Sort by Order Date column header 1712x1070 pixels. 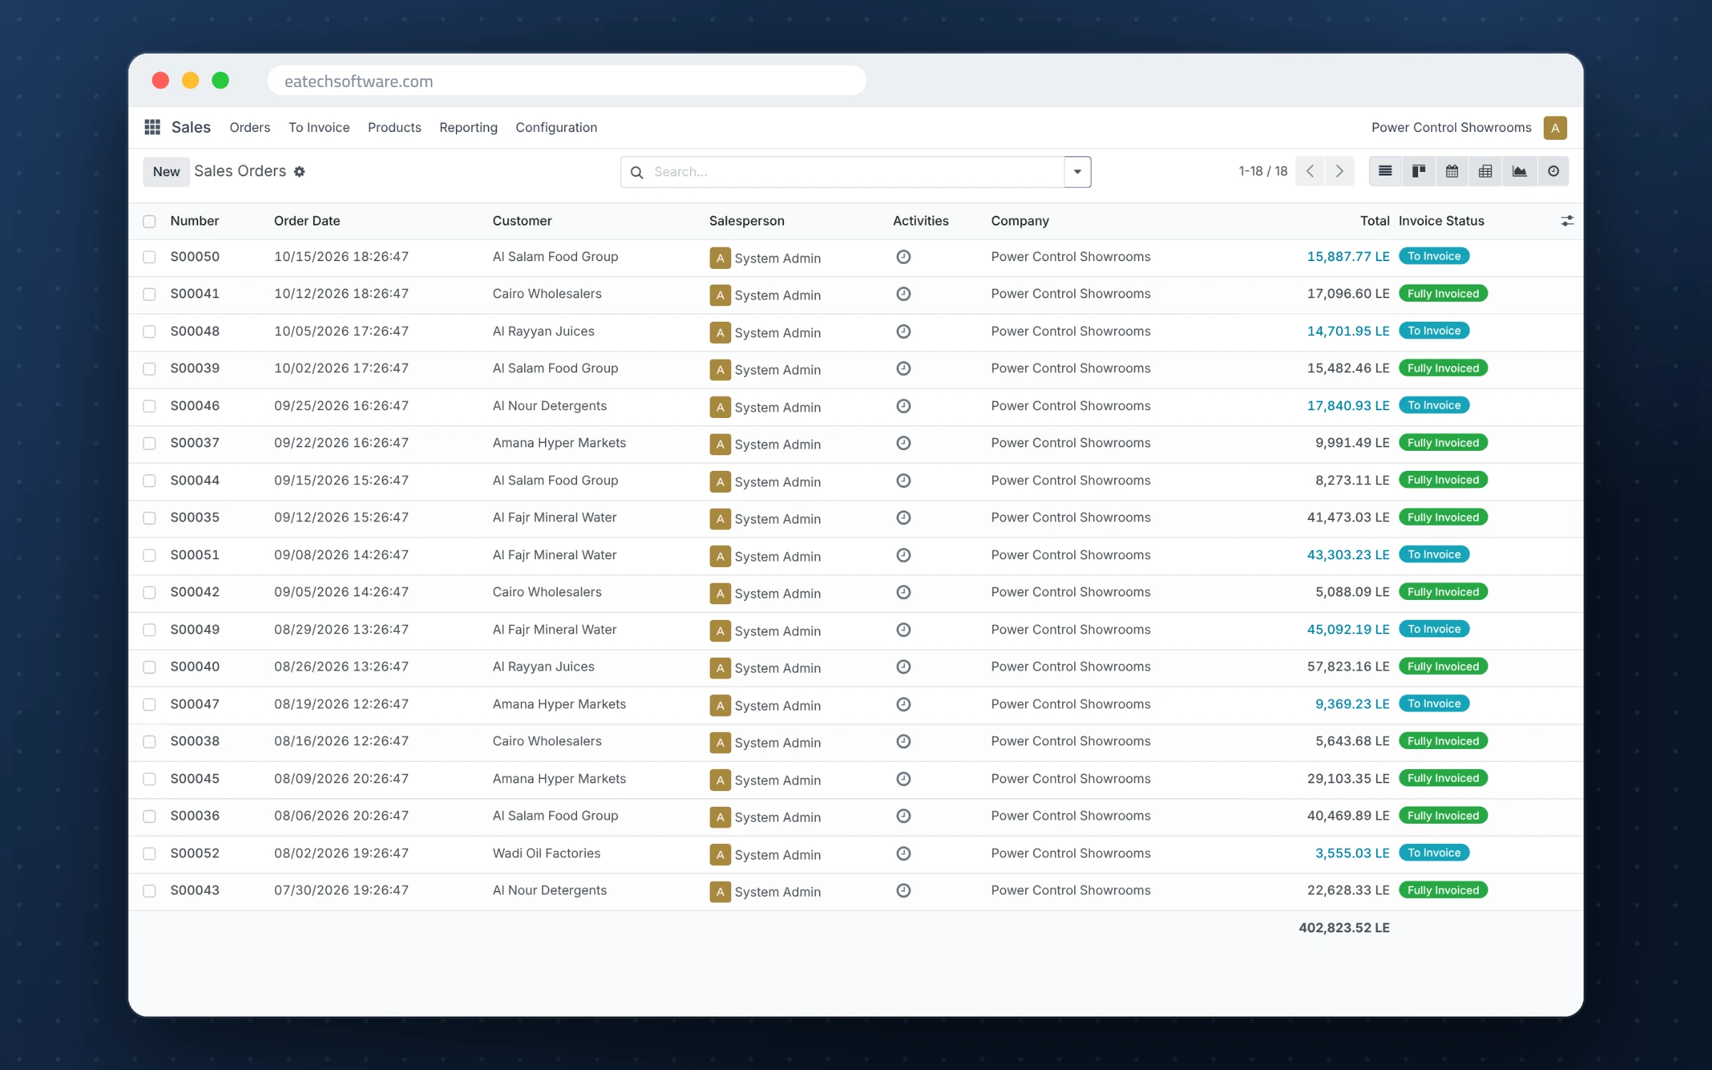coord(307,221)
